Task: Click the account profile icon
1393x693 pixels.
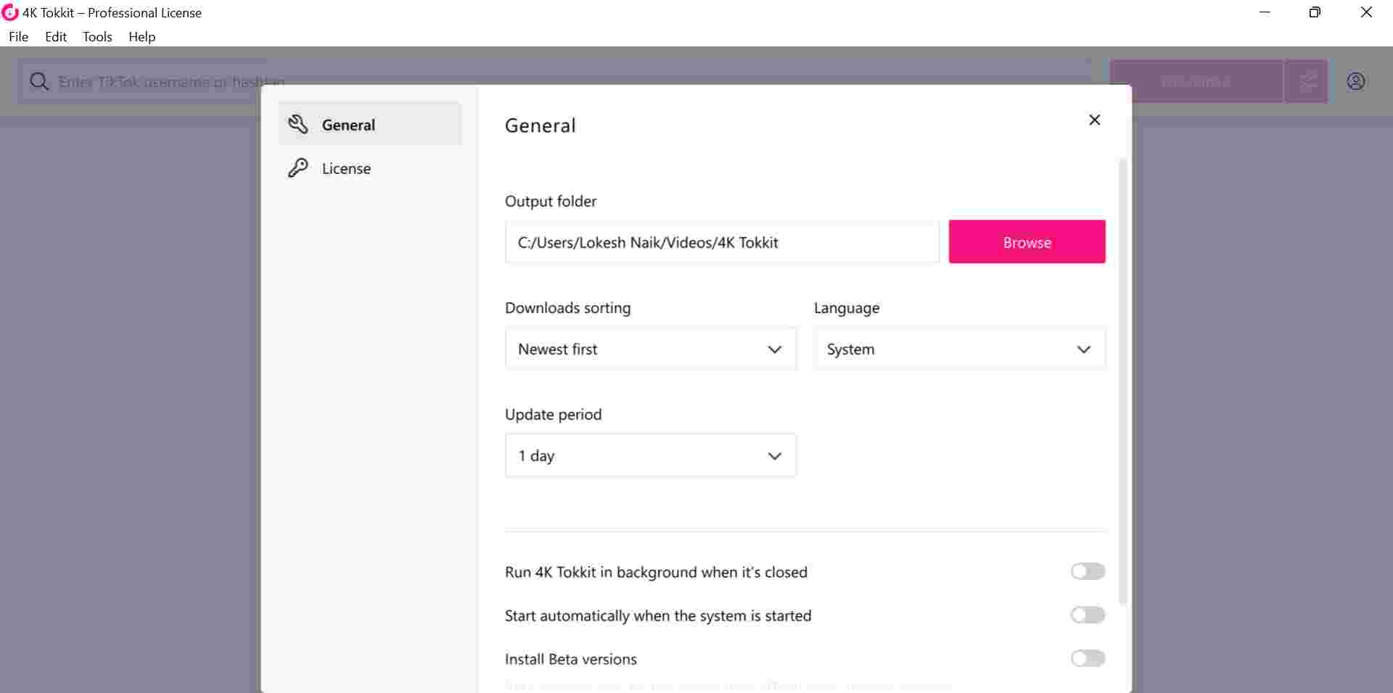Action: (x=1356, y=81)
